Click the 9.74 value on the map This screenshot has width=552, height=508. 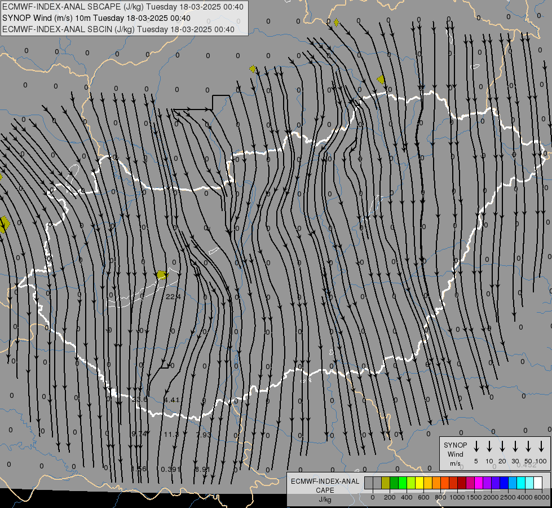point(139,434)
